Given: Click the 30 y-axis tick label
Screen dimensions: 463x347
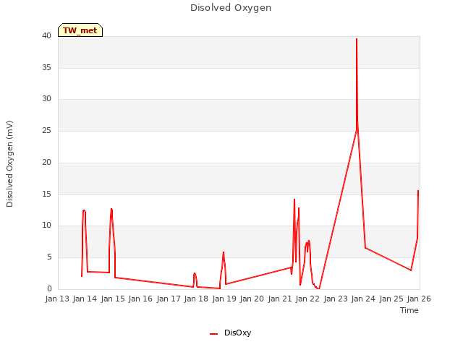Looking at the screenshot, I should [x=46, y=99].
